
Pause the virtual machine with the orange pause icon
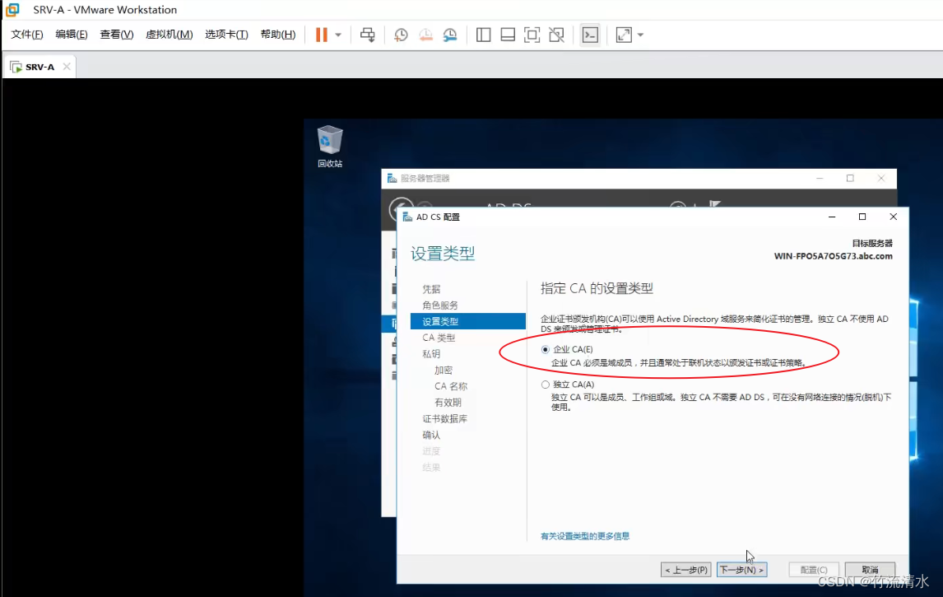click(322, 35)
